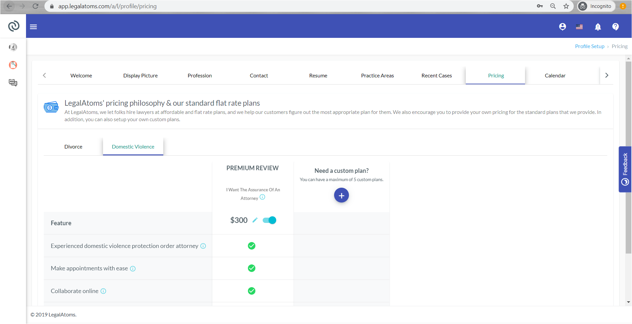Switch to the Calendar tab
The width and height of the screenshot is (632, 324).
pos(555,76)
